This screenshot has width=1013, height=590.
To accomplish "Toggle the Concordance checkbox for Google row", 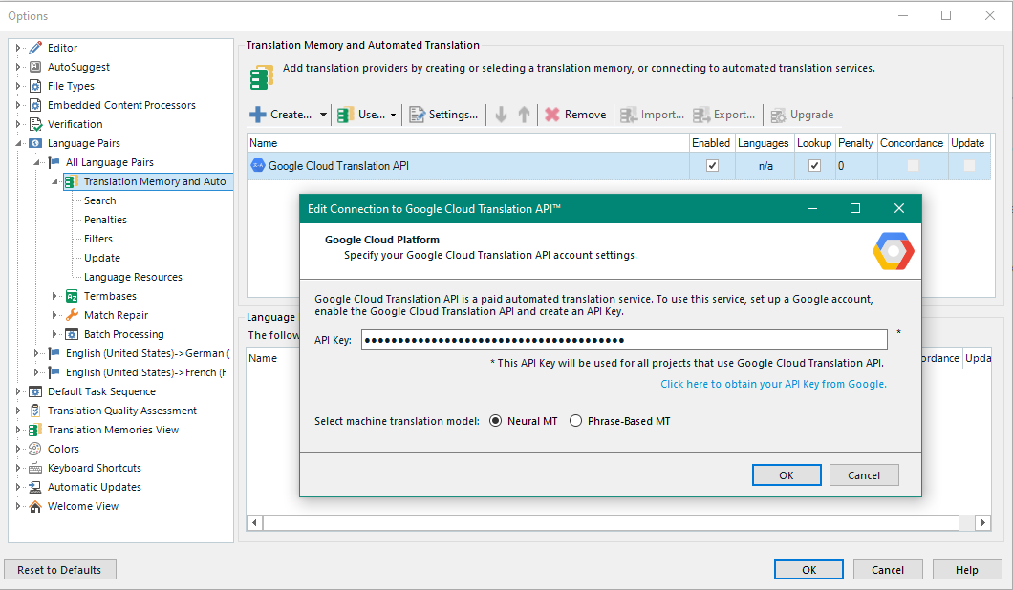I will click(913, 166).
